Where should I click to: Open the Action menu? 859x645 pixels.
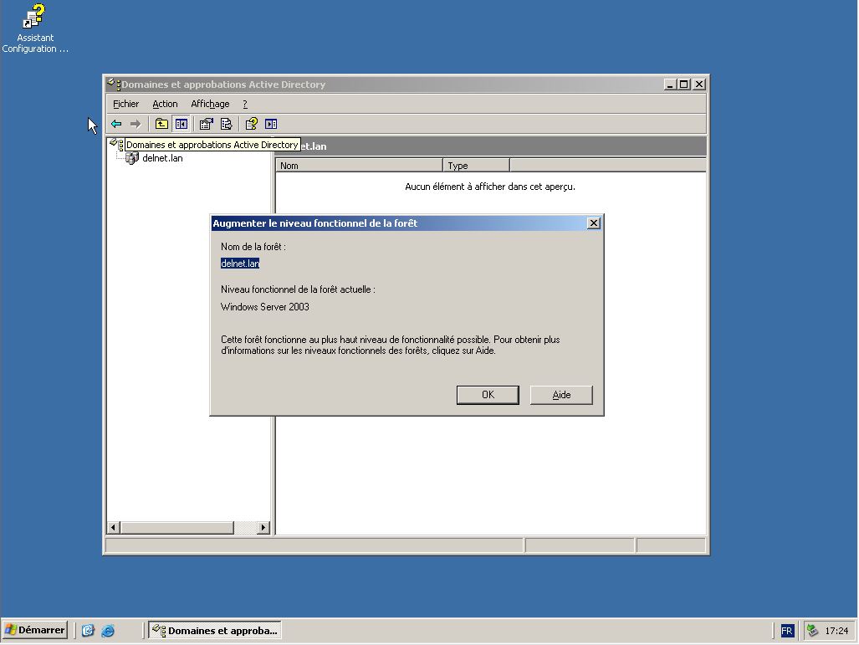[x=165, y=104]
